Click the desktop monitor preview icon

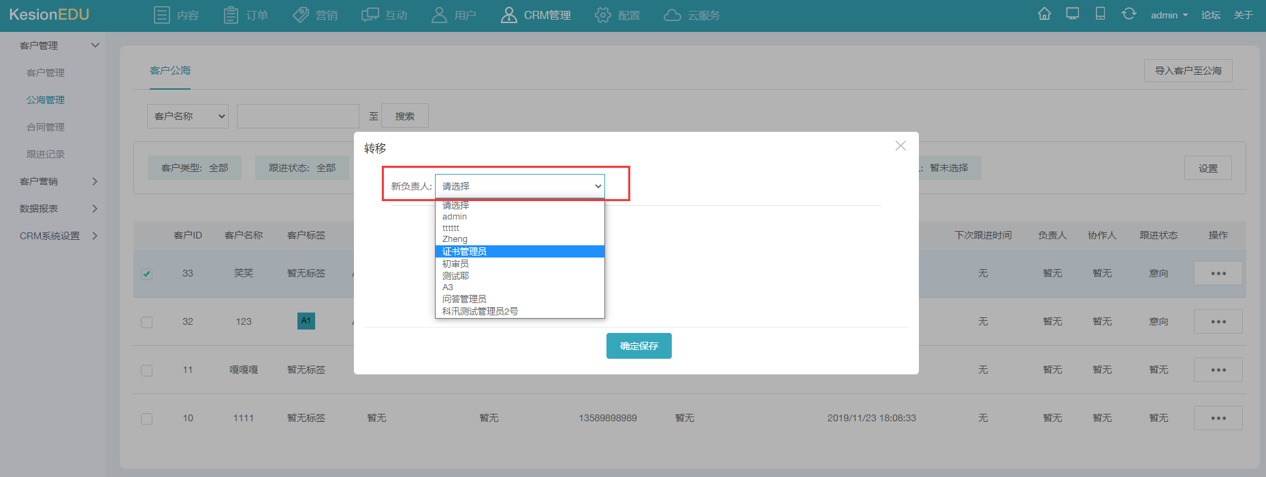[1073, 14]
